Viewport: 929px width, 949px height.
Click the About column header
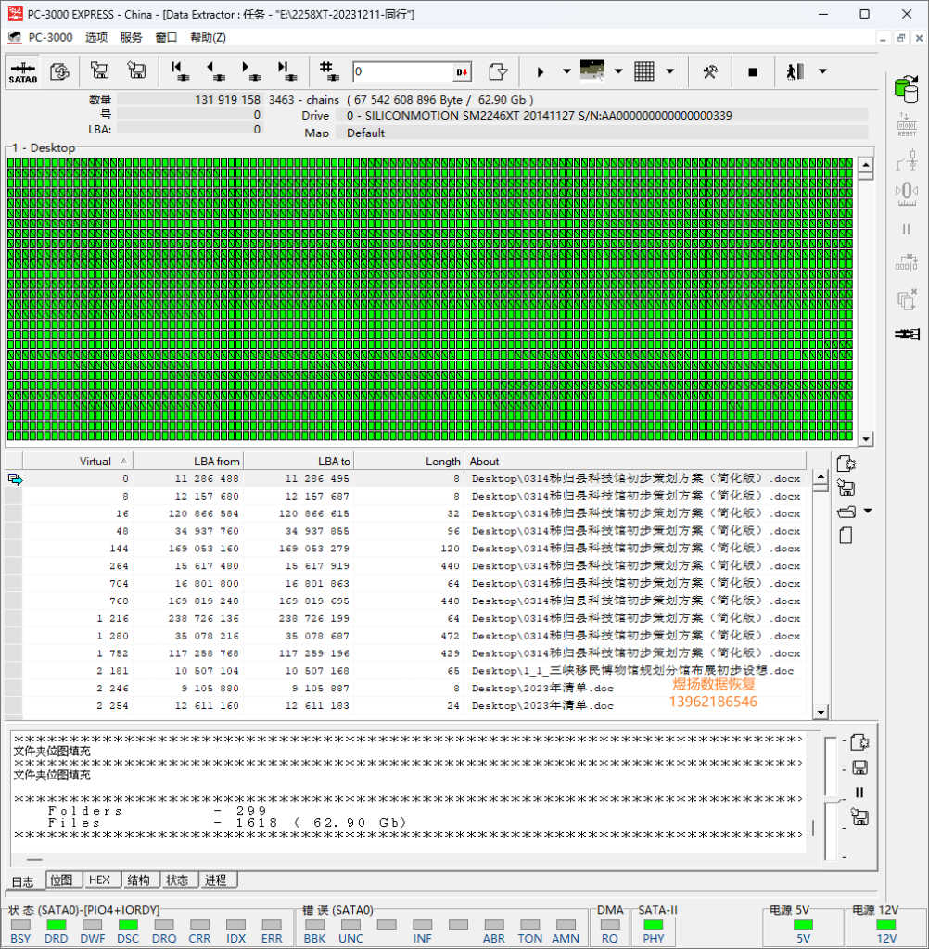point(635,462)
